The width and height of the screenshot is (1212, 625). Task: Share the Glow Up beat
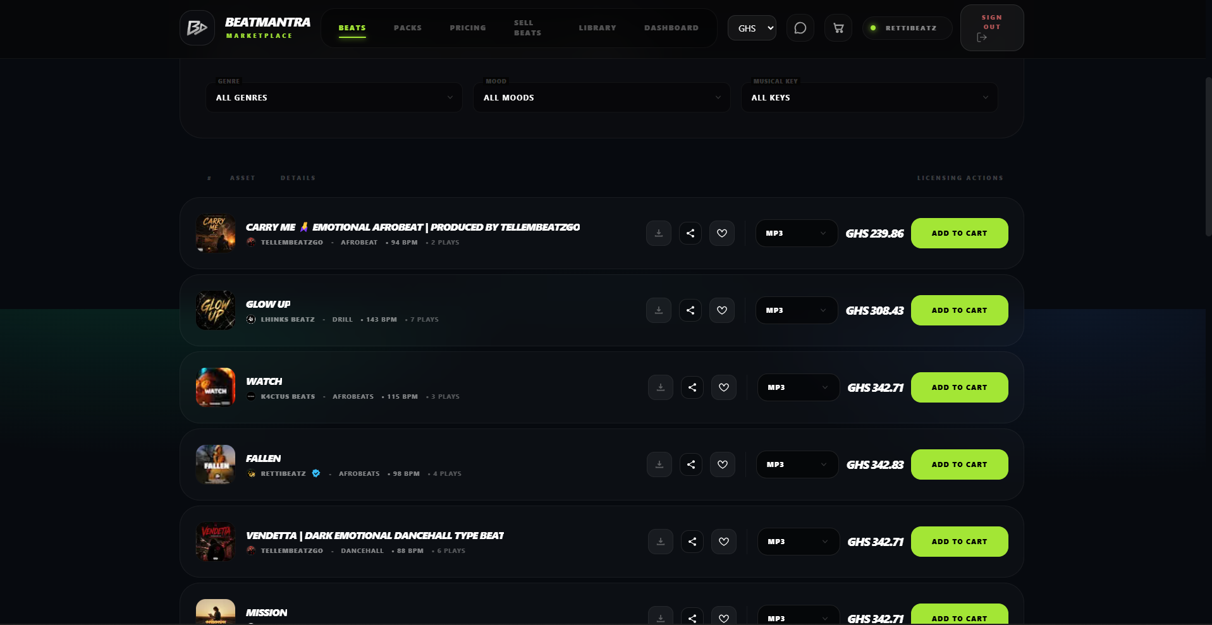(x=690, y=310)
